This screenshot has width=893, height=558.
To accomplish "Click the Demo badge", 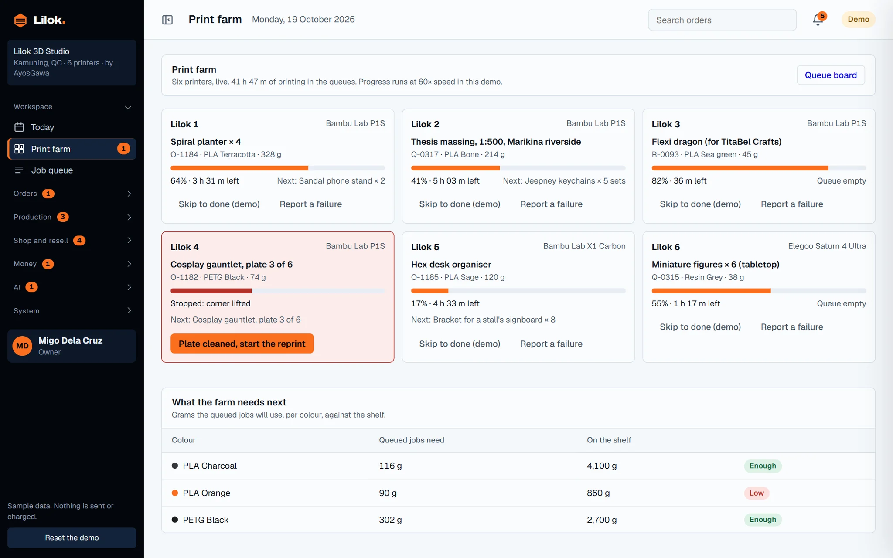I will click(858, 20).
